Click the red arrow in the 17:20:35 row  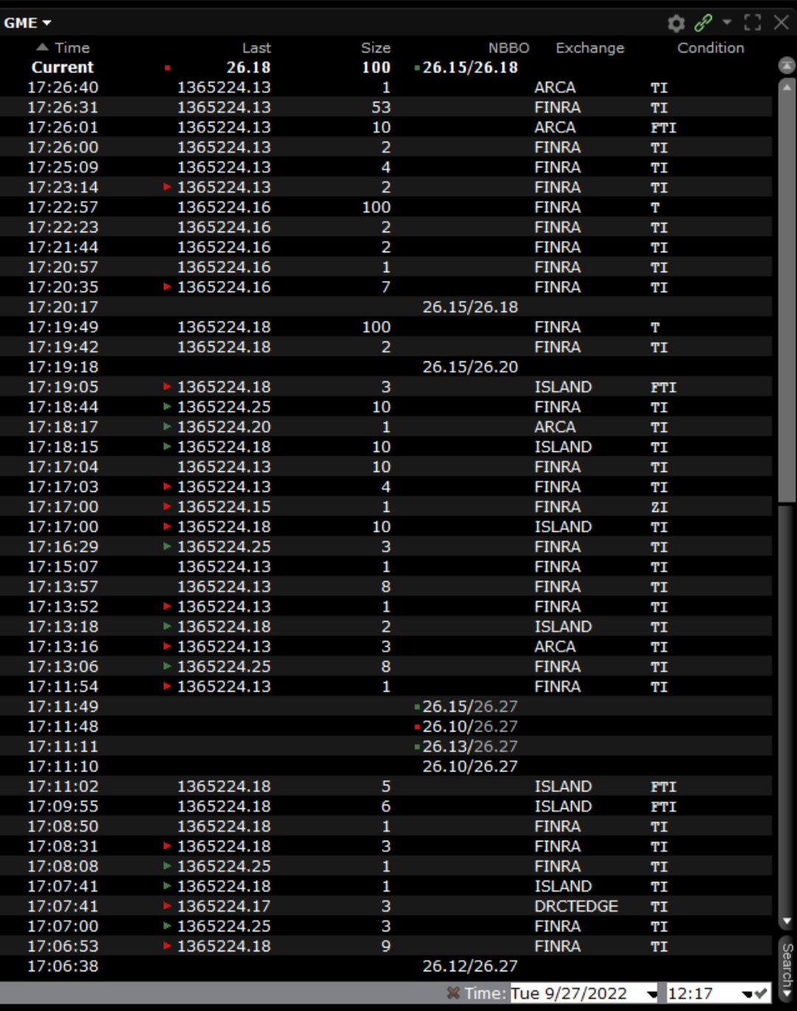pyautogui.click(x=168, y=287)
